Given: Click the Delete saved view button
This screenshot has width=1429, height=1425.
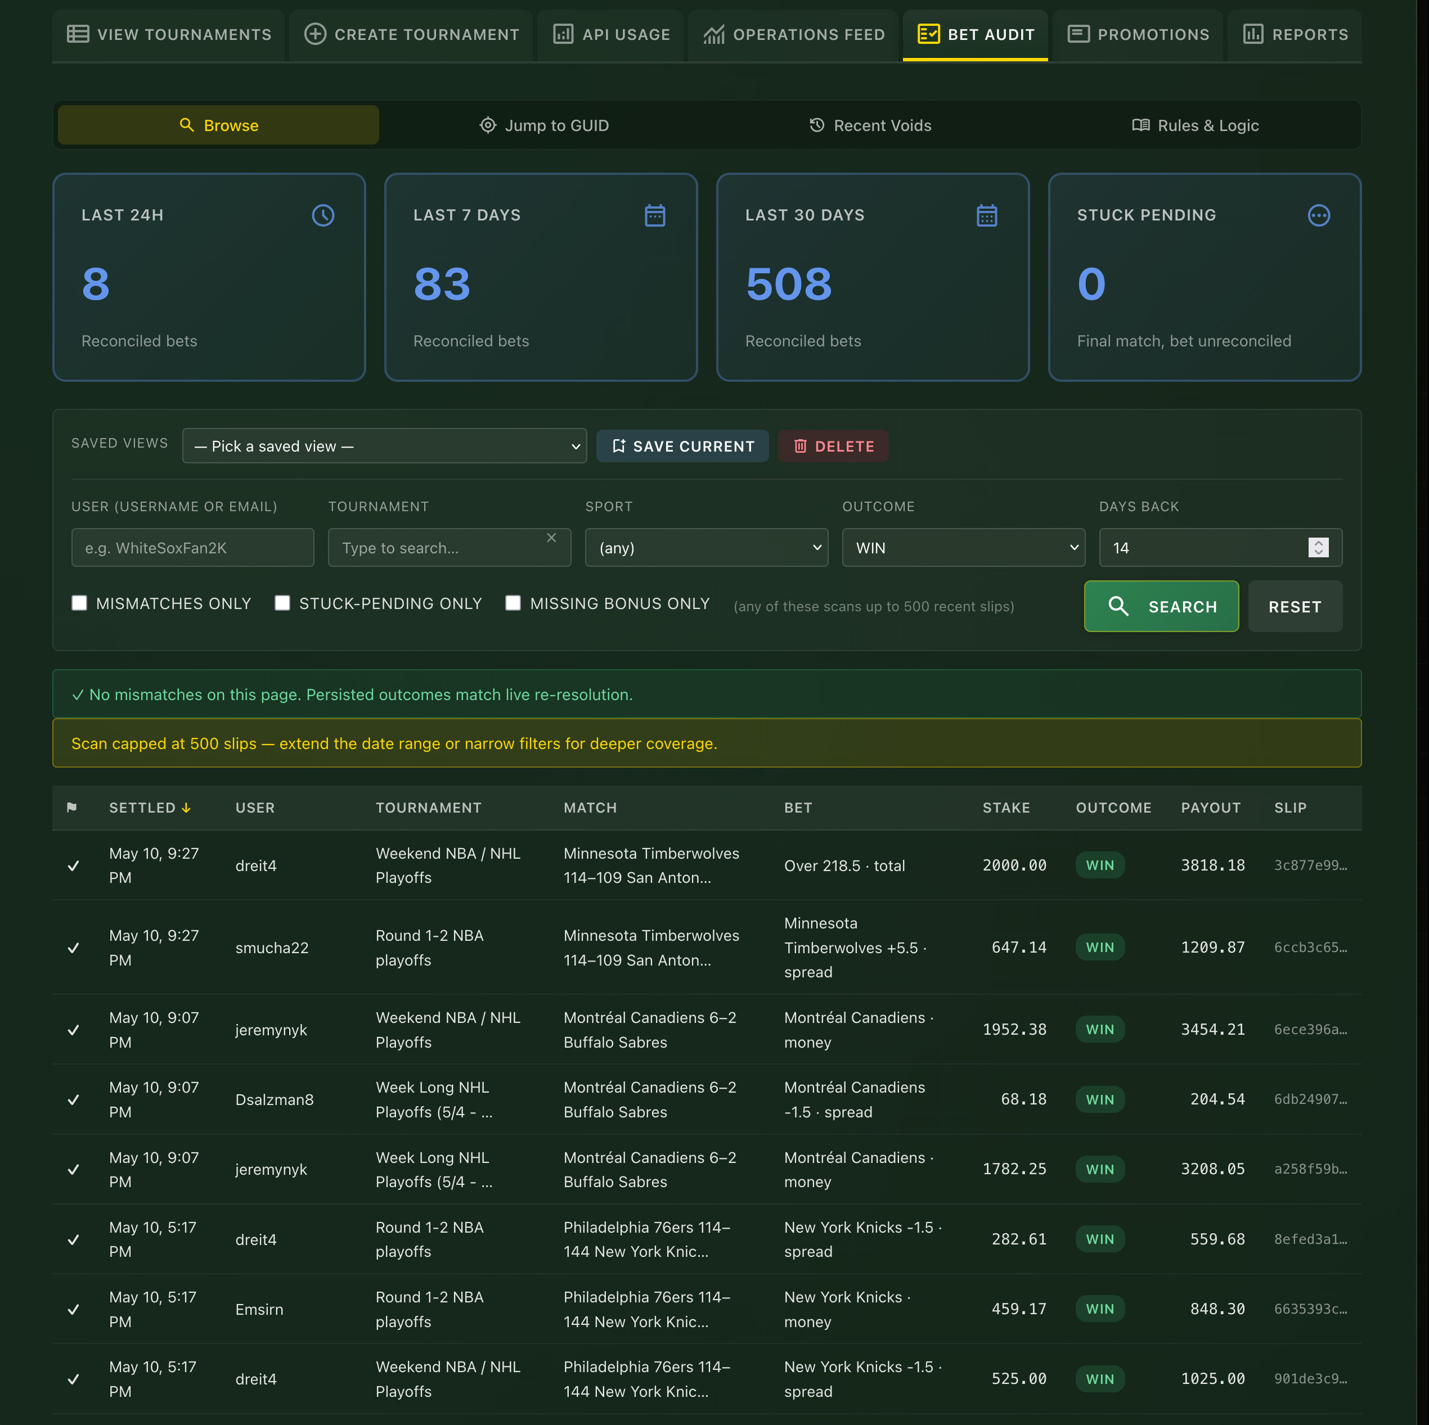Looking at the screenshot, I should [833, 446].
